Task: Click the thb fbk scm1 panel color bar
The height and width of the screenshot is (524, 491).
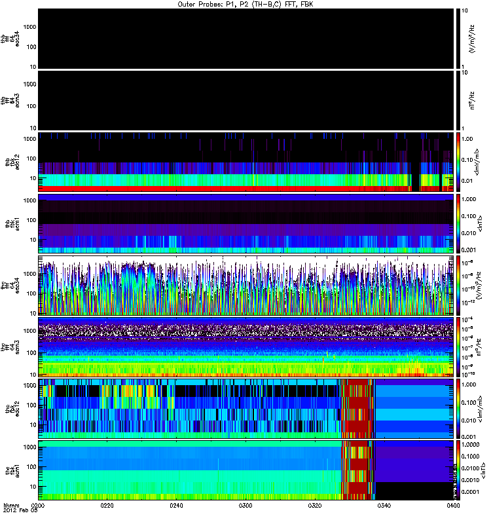Action: [459, 223]
